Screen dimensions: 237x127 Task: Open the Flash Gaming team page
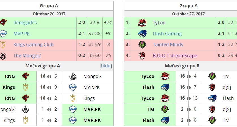167,34
